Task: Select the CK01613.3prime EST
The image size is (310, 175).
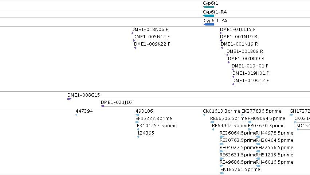Action: click(x=221, y=111)
